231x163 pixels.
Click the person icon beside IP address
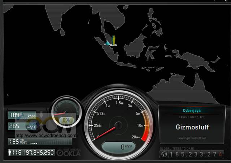point(10,153)
